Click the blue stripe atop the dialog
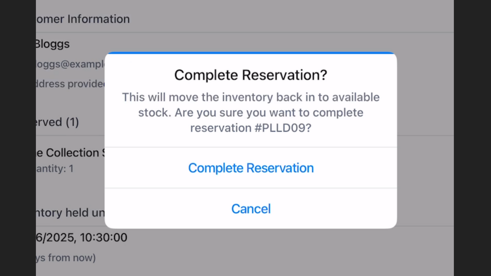This screenshot has height=276, width=491. coord(251,53)
